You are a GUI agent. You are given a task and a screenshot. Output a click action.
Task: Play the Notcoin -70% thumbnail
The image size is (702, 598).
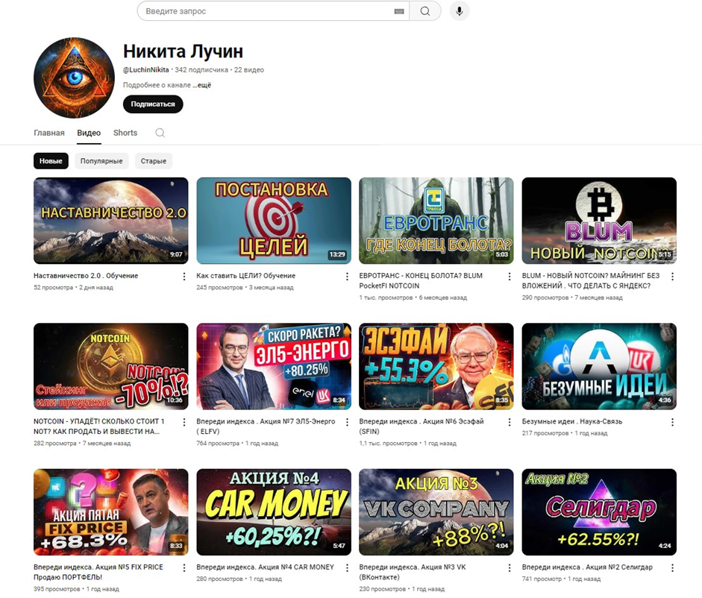click(111, 367)
